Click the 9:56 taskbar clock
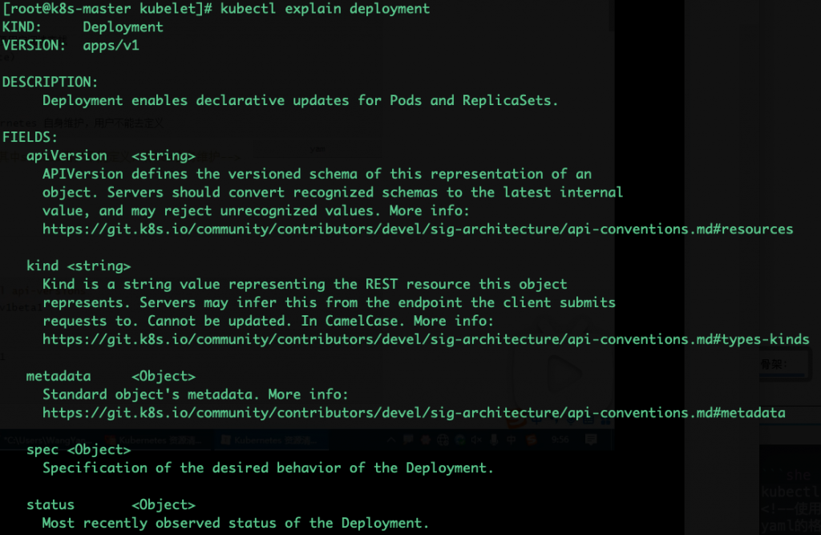Image resolution: width=821 pixels, height=535 pixels. (560, 440)
